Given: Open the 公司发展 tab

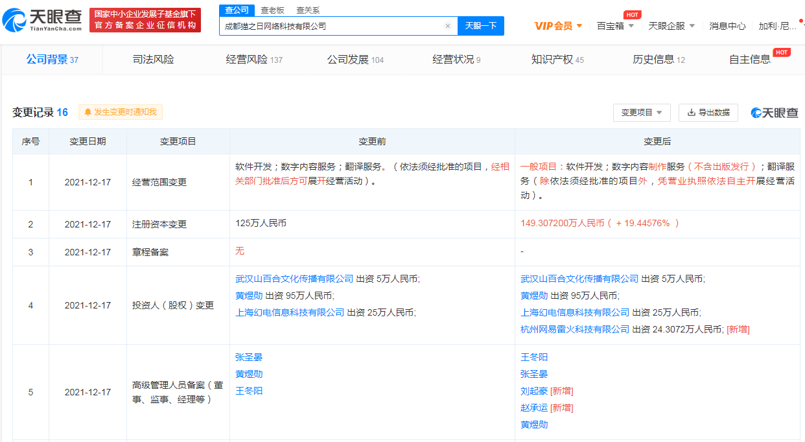Looking at the screenshot, I should 355,60.
